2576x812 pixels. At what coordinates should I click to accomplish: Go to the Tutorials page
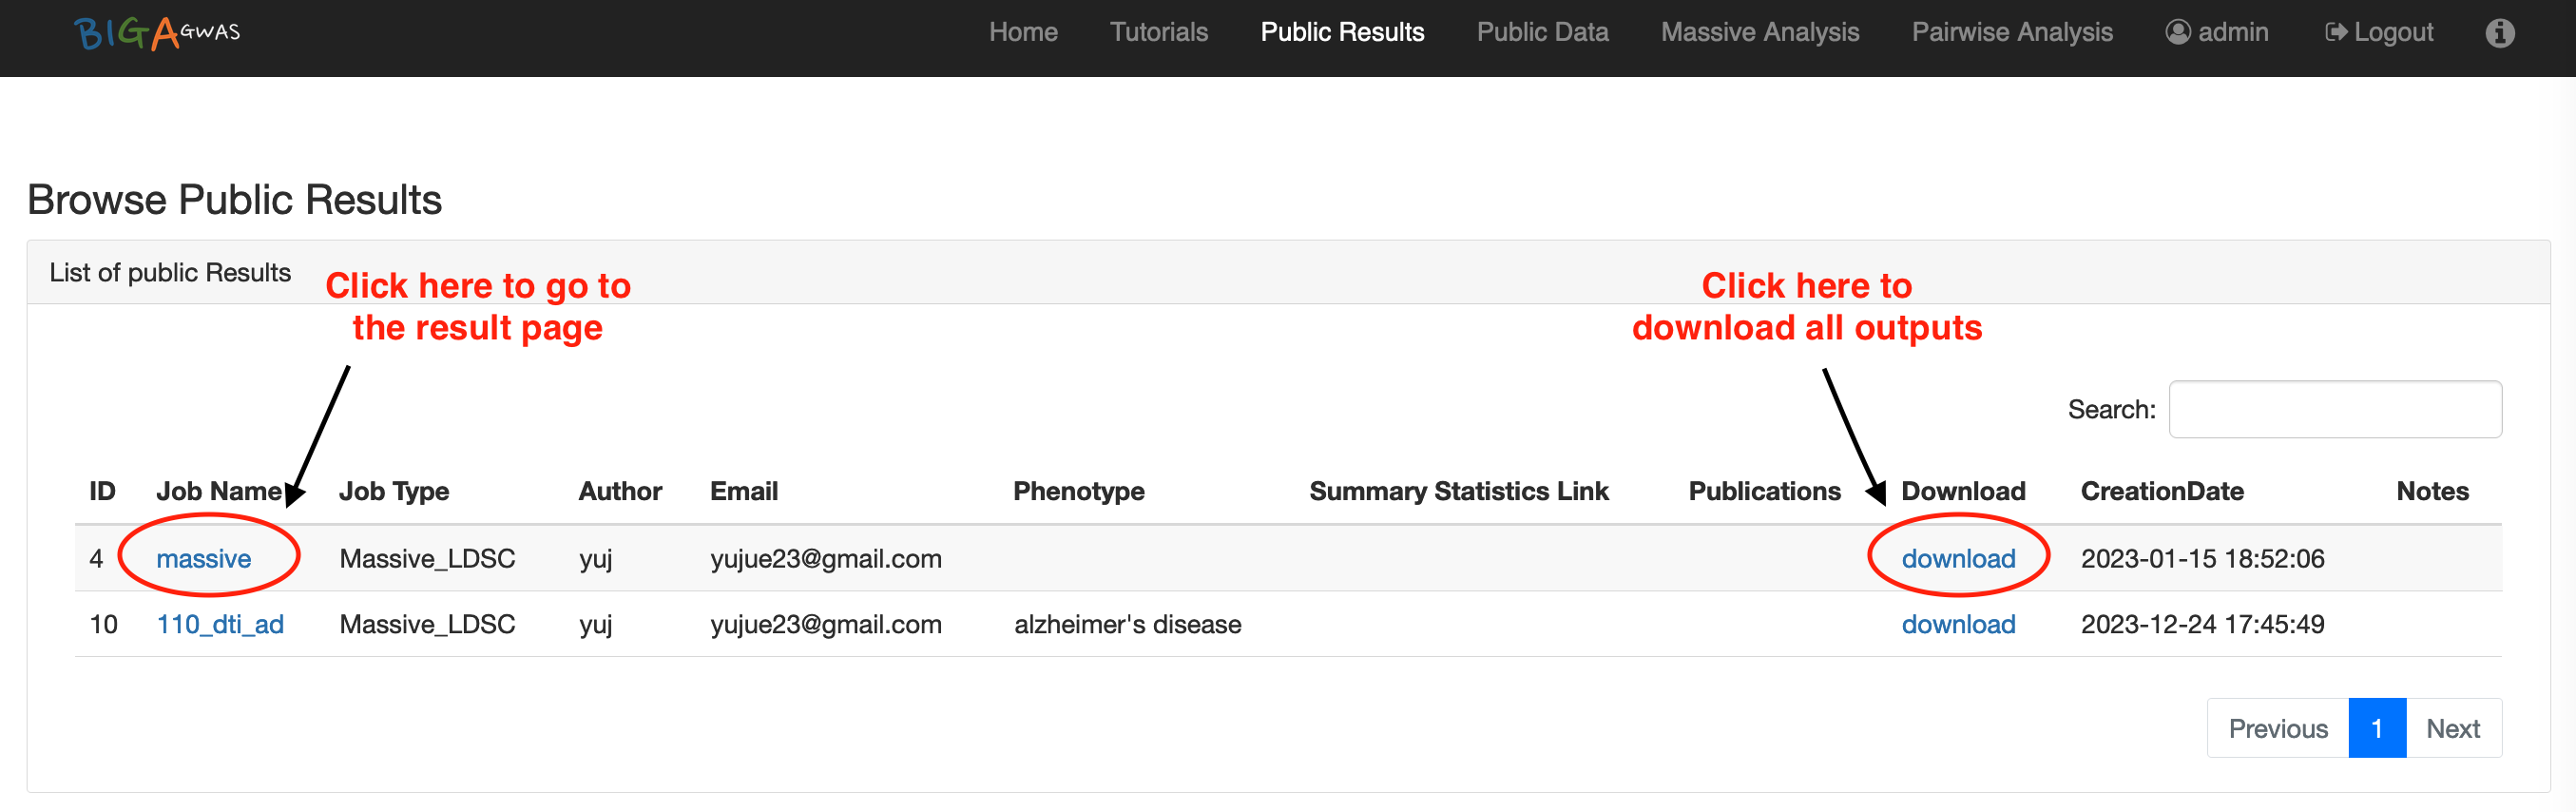pyautogui.click(x=1158, y=32)
